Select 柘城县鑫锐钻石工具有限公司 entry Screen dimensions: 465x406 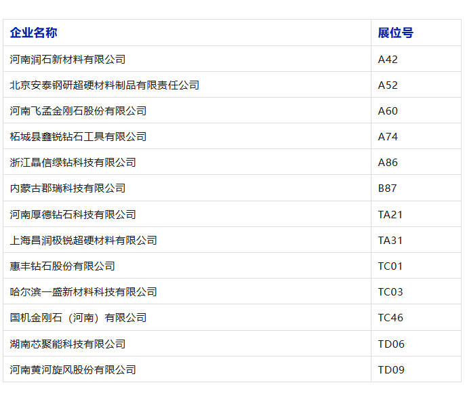point(78,137)
